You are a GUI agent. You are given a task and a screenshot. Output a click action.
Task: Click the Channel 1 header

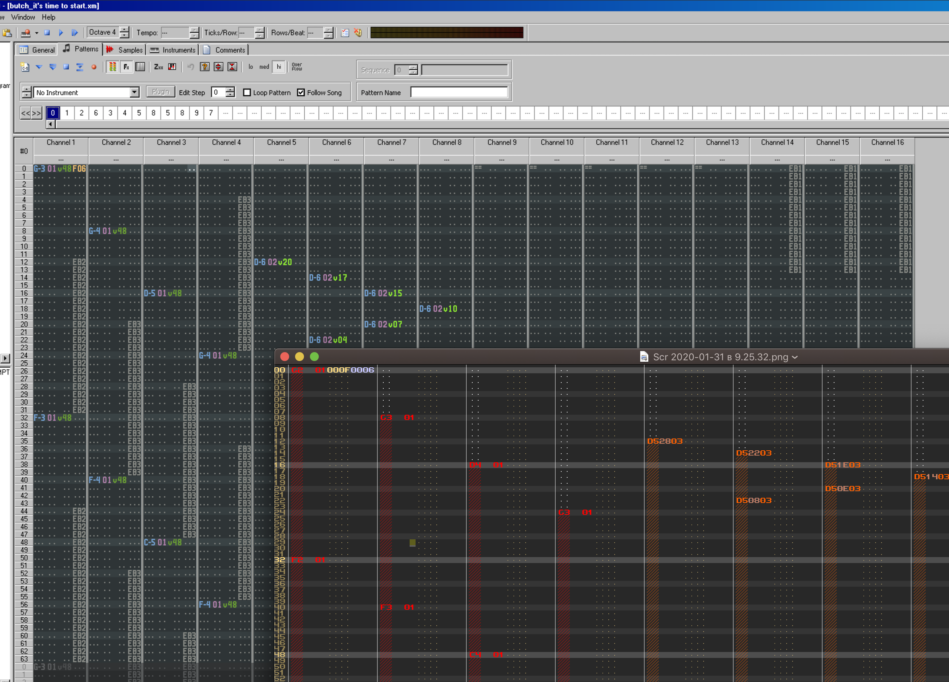tap(61, 142)
